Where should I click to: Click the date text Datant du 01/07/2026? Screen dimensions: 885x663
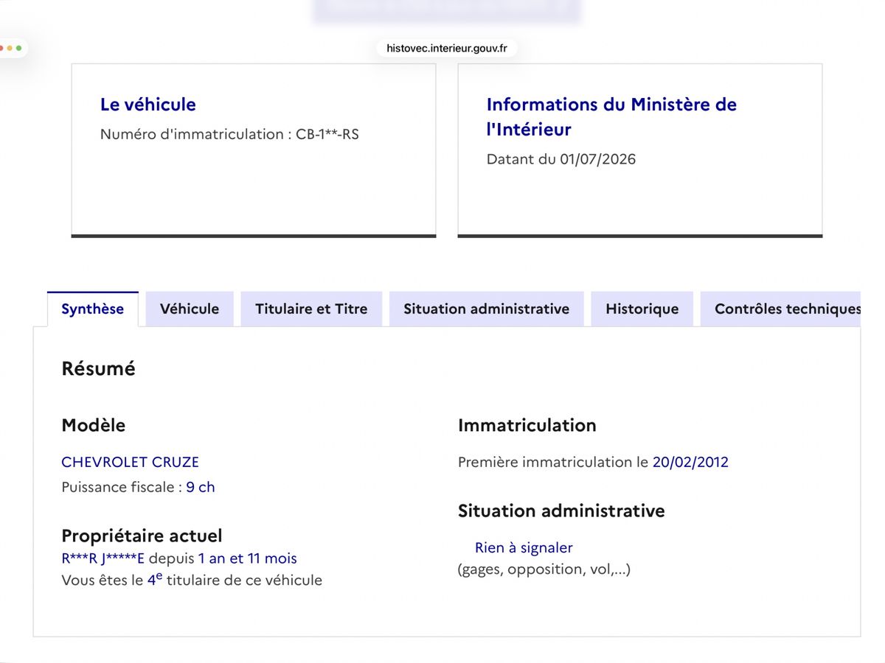561,159
